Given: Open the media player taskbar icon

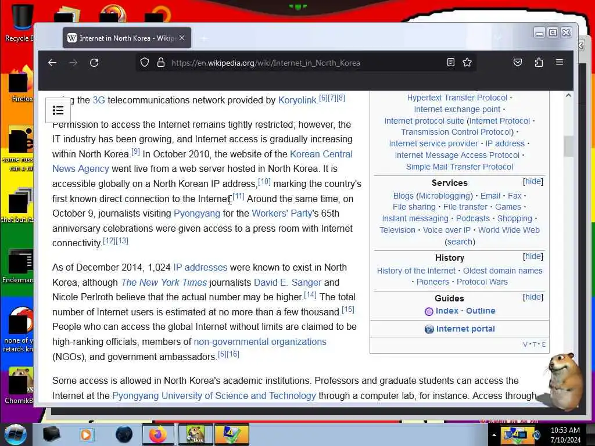Looking at the screenshot, I should [87, 434].
